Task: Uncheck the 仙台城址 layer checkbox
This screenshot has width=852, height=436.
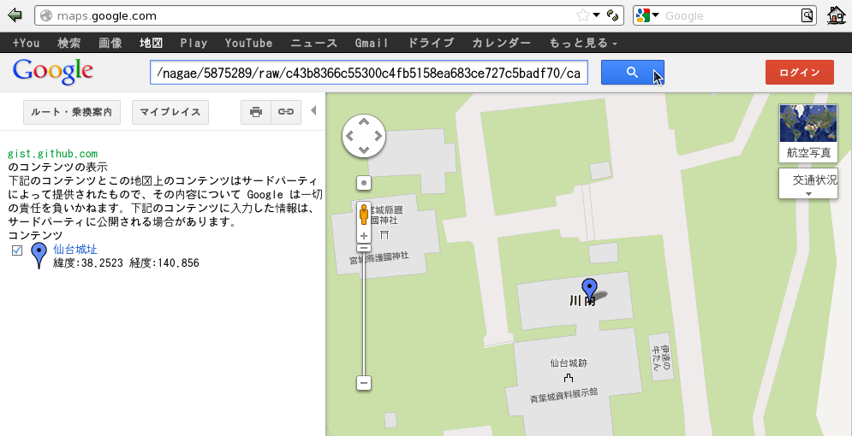Action: [x=17, y=250]
